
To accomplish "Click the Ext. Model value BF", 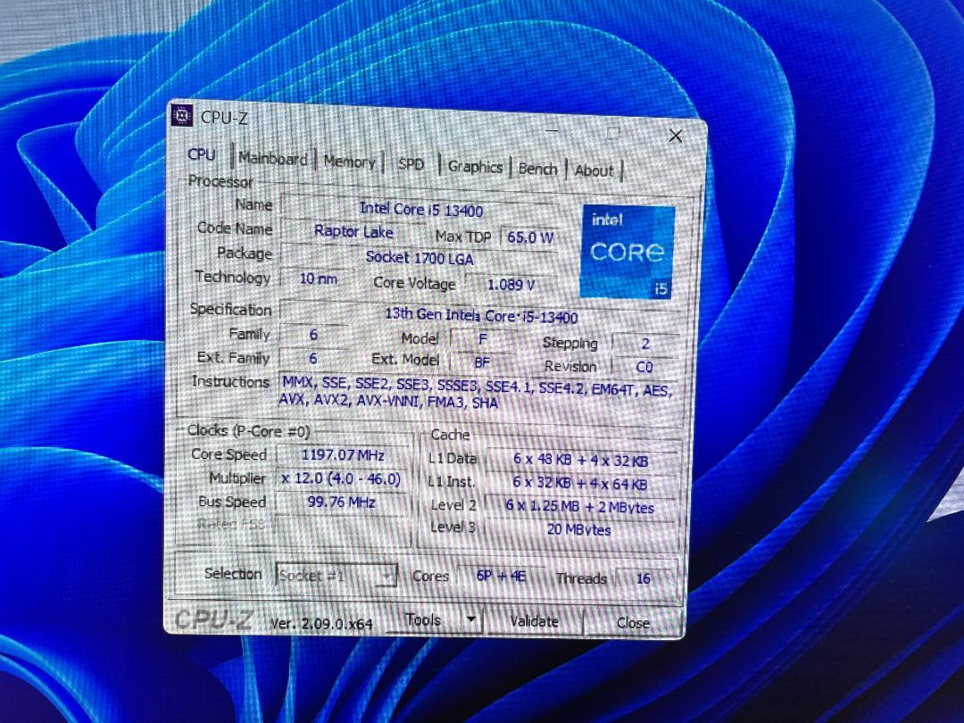I will click(x=482, y=362).
